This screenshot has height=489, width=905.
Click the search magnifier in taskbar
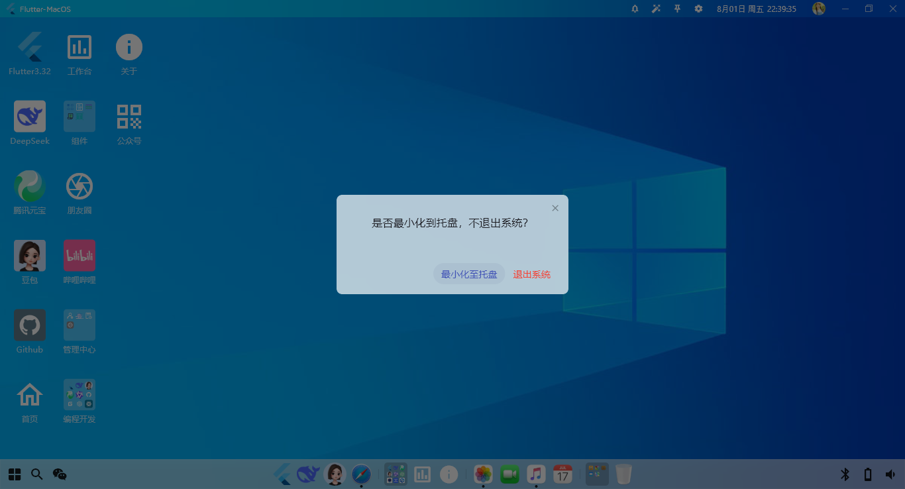pyautogui.click(x=37, y=474)
